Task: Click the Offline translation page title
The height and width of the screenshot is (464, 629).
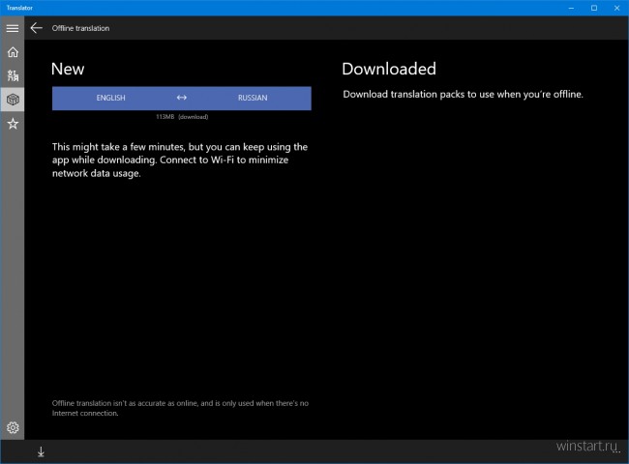Action: pos(80,28)
